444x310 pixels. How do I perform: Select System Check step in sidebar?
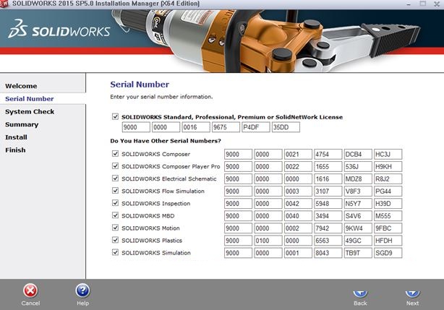(30, 112)
